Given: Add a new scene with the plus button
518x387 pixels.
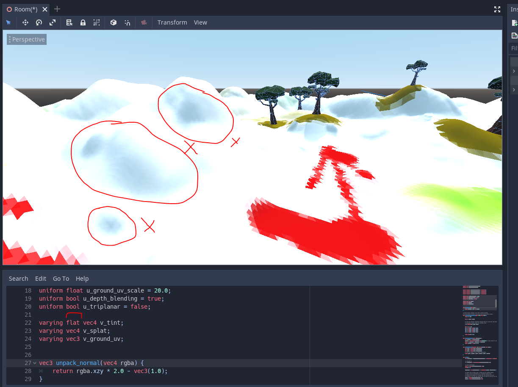Looking at the screenshot, I should pos(57,8).
